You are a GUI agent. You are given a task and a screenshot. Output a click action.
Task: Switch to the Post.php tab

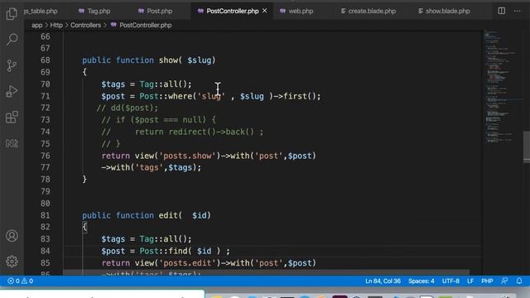click(156, 11)
